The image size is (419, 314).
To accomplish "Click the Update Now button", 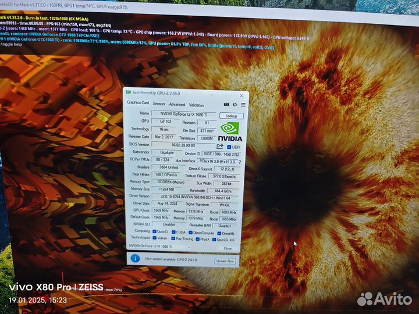I will 225,261.
